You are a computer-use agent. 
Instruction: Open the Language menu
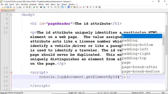tap(33, 4)
